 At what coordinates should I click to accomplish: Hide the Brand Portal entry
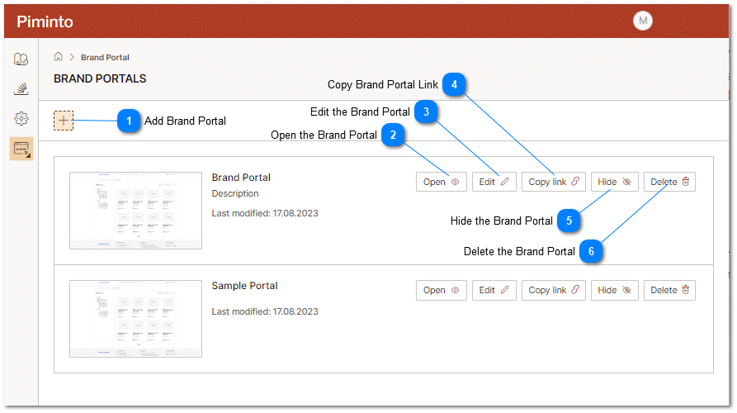click(x=614, y=182)
